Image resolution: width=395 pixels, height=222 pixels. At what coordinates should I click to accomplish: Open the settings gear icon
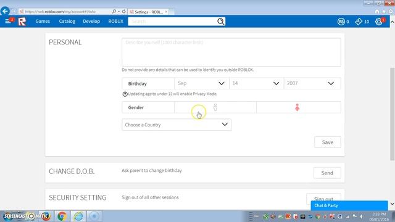click(378, 22)
